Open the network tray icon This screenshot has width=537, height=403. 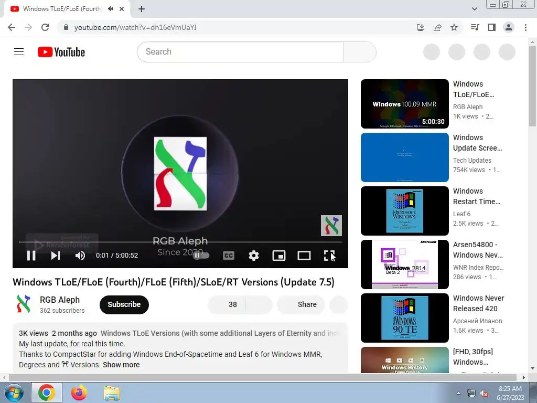tap(471, 393)
